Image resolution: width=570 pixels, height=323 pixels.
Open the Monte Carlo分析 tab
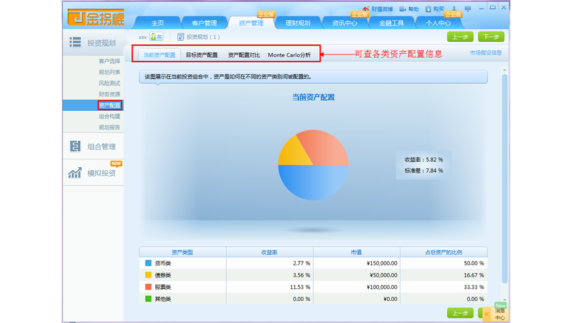(x=289, y=55)
